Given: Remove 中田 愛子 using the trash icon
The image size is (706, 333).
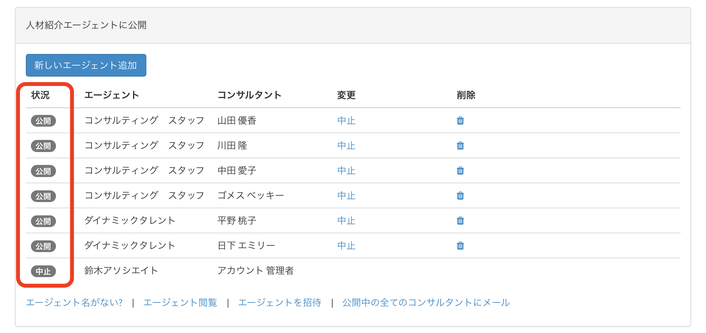Looking at the screenshot, I should pos(460,171).
